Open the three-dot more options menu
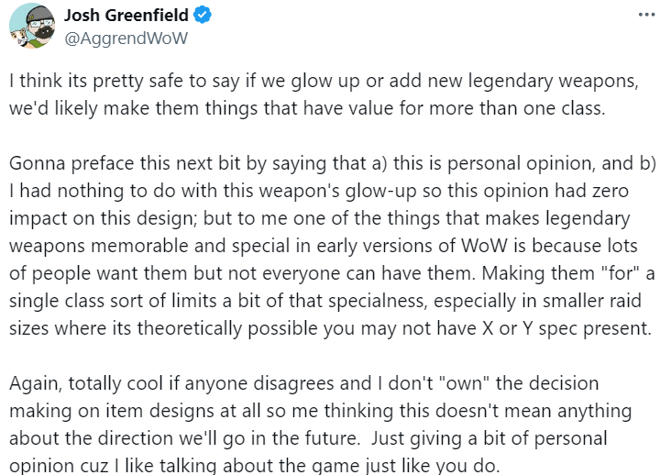671x475 pixels. click(646, 15)
